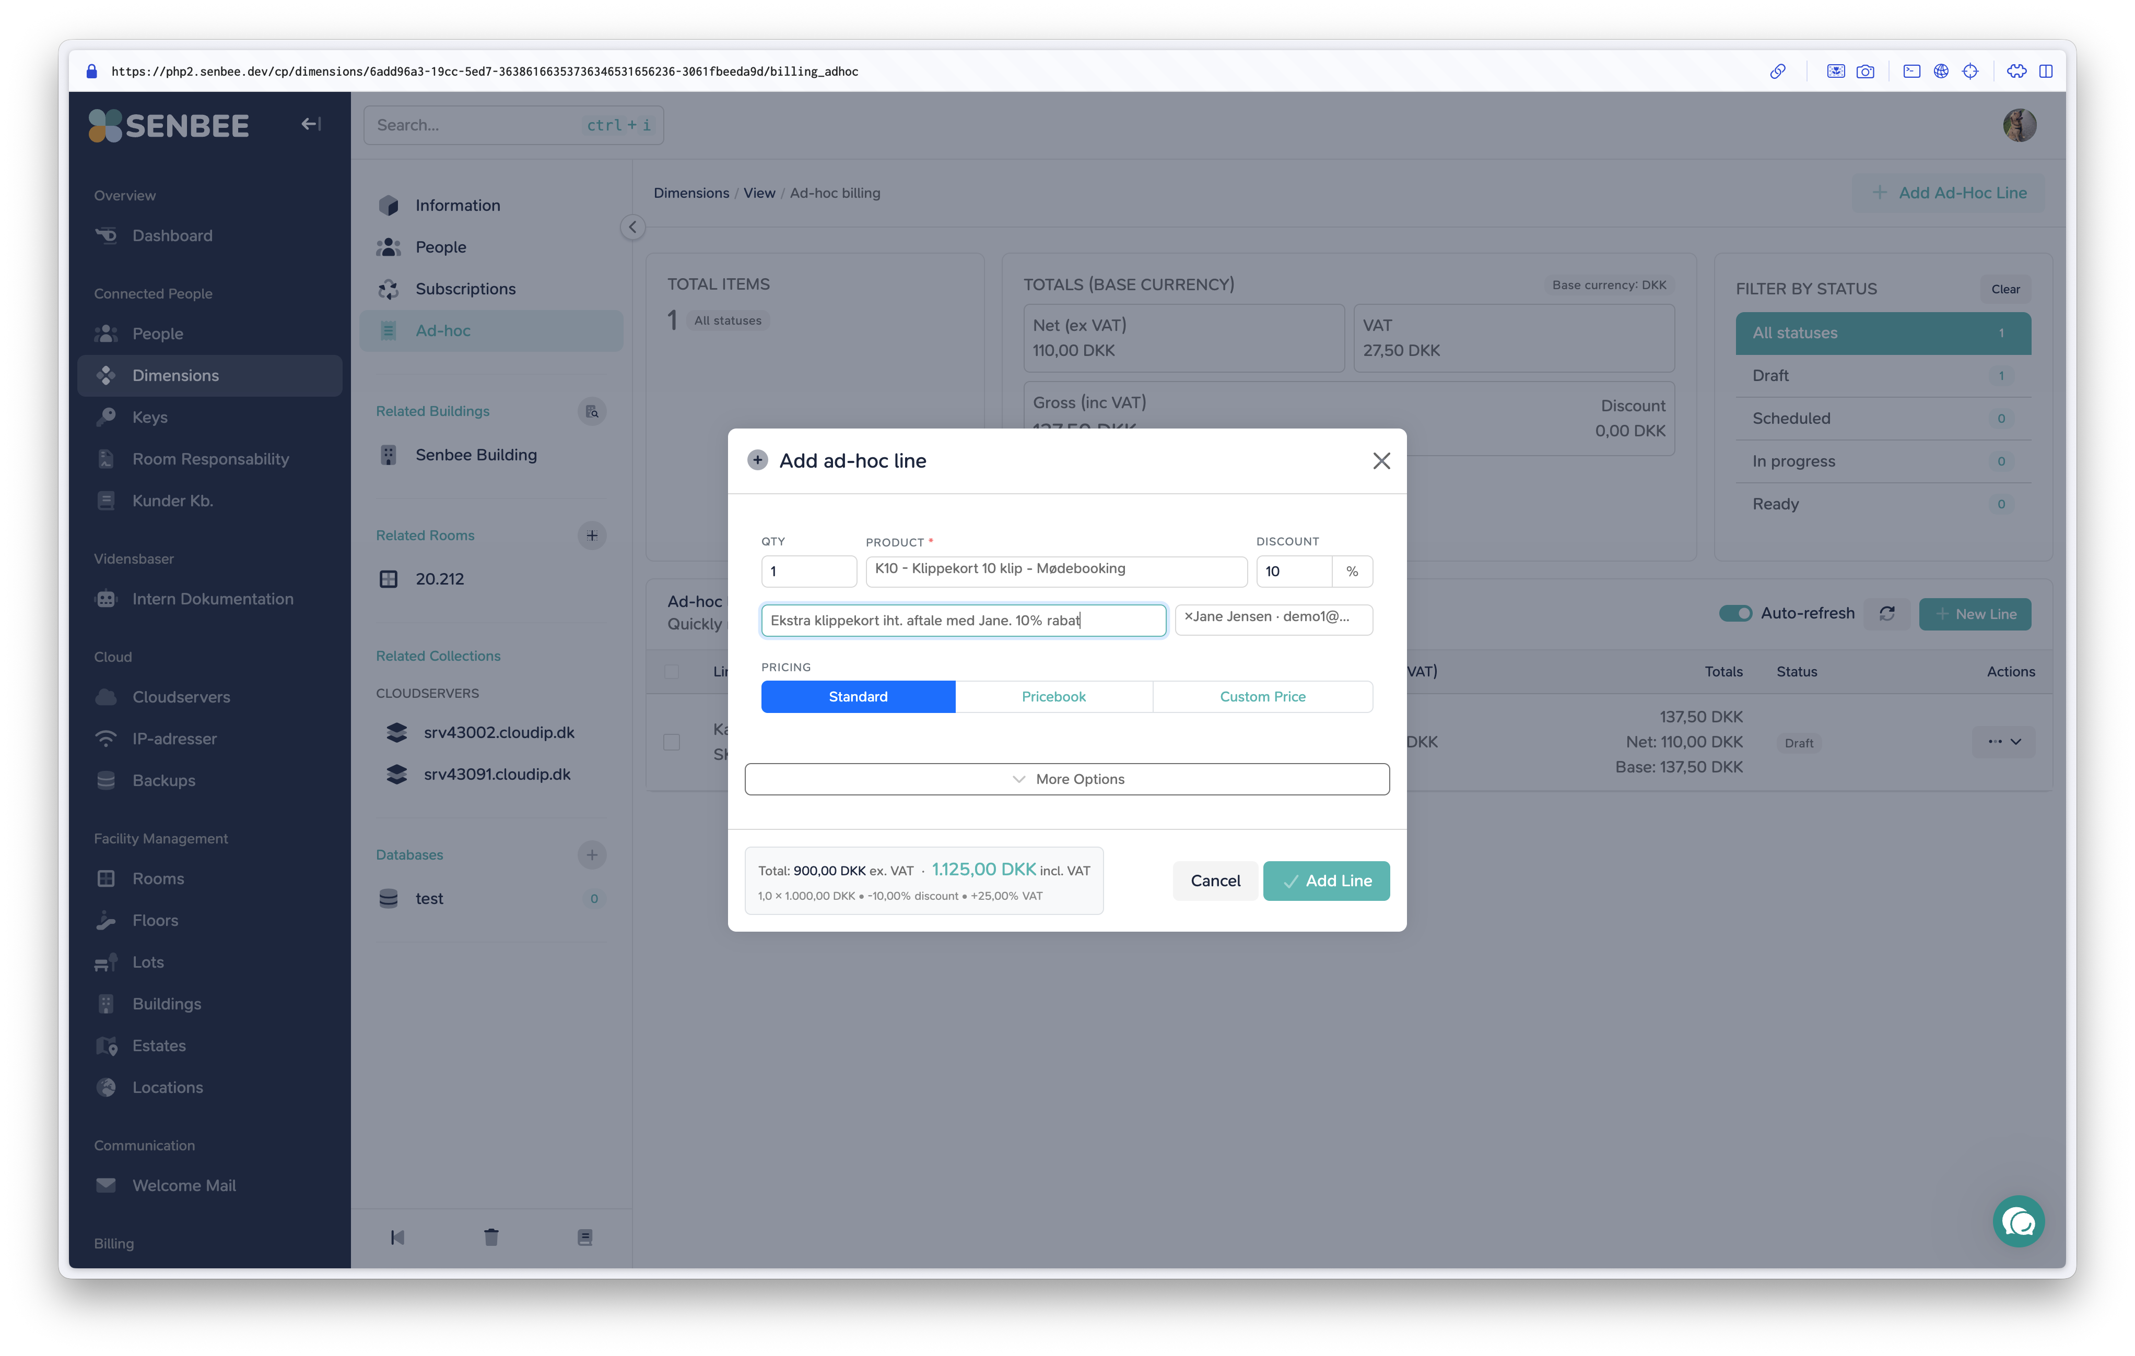
Task: Click the crosshair target icon in browser toolbar
Action: click(1970, 72)
